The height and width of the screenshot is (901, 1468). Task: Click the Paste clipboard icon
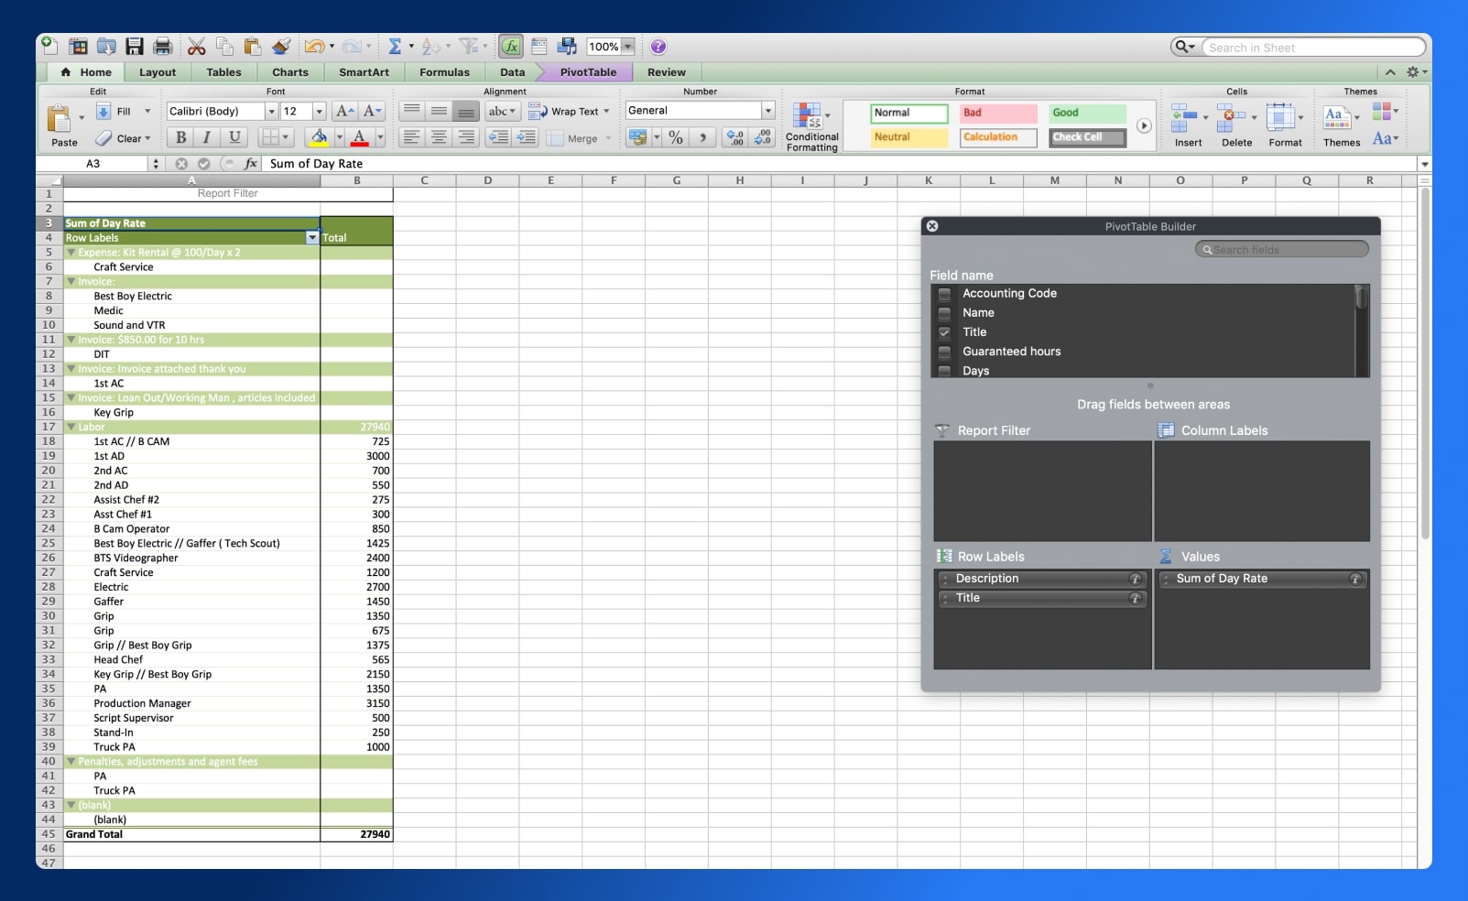pos(61,120)
